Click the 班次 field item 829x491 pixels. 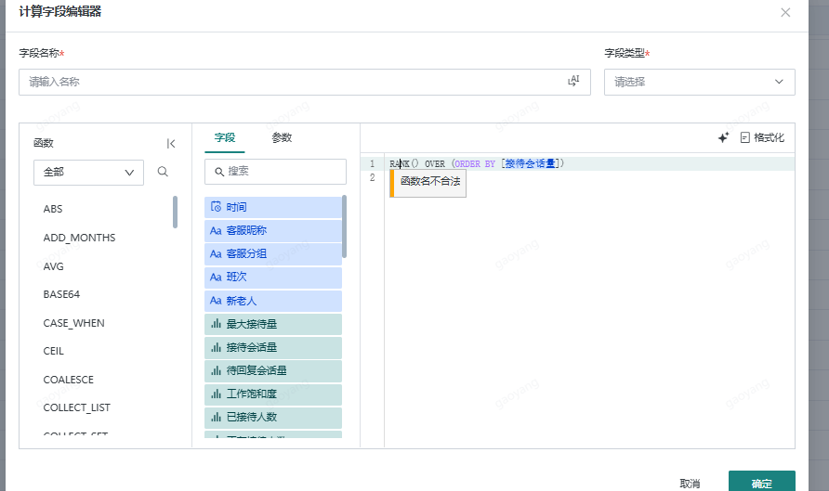tap(273, 278)
